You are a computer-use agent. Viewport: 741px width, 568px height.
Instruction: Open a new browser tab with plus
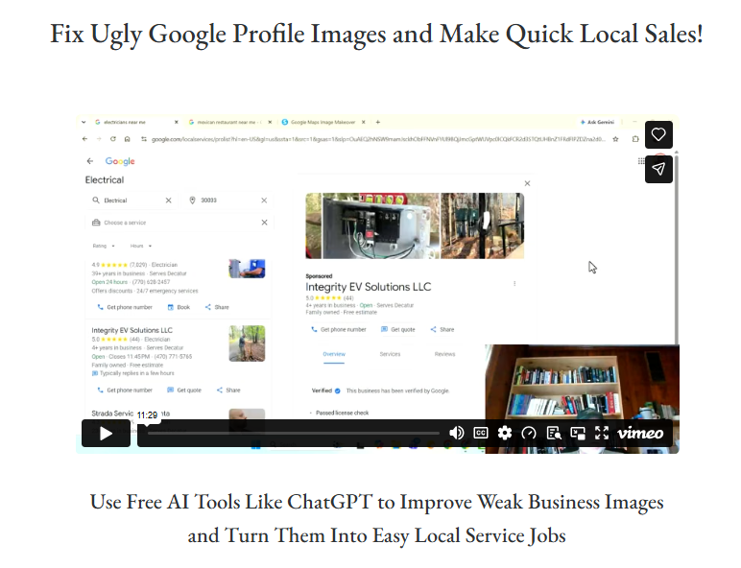tap(377, 122)
